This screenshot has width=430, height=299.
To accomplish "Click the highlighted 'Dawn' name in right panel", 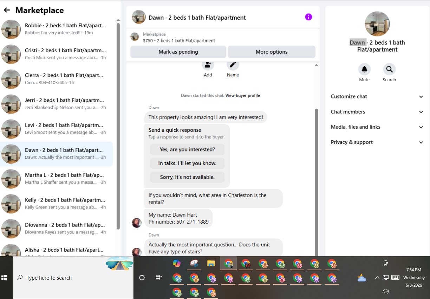I will click(358, 42).
